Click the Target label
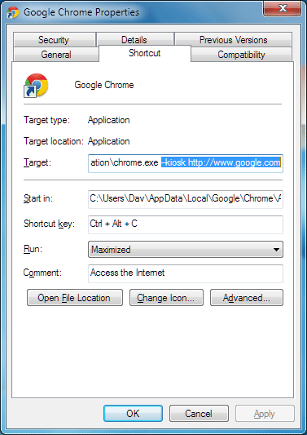This screenshot has width=307, height=435. pos(37,162)
